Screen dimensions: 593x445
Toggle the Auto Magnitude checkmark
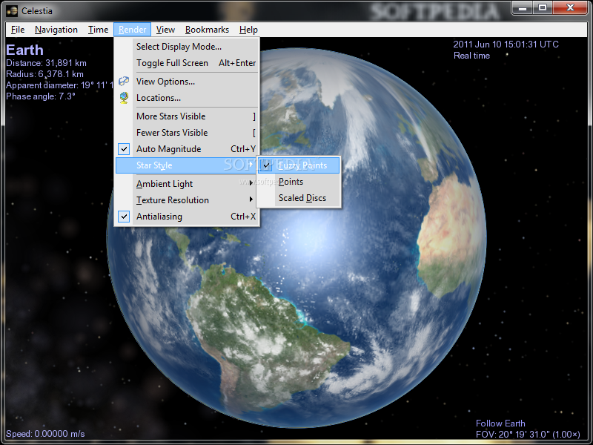124,149
